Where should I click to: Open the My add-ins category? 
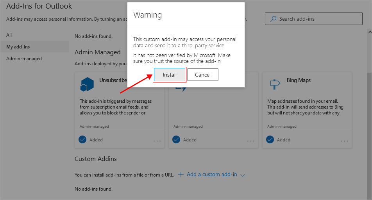click(18, 47)
